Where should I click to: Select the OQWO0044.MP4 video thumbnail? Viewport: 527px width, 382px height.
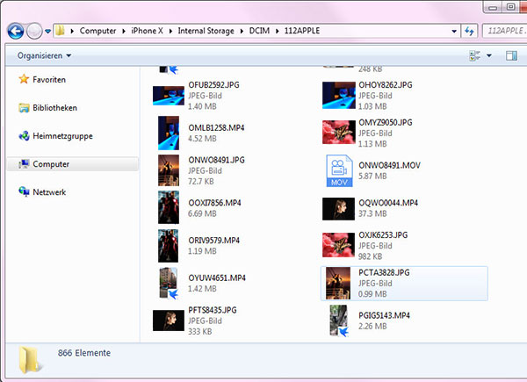(338, 209)
